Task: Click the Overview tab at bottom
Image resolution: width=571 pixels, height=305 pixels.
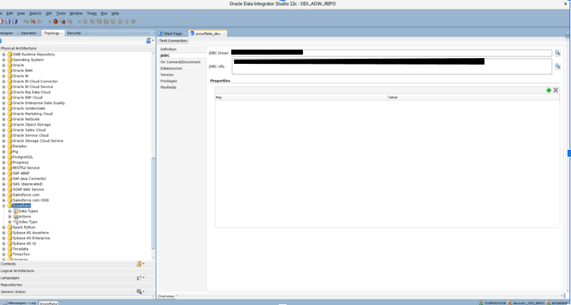Action: [x=166, y=296]
